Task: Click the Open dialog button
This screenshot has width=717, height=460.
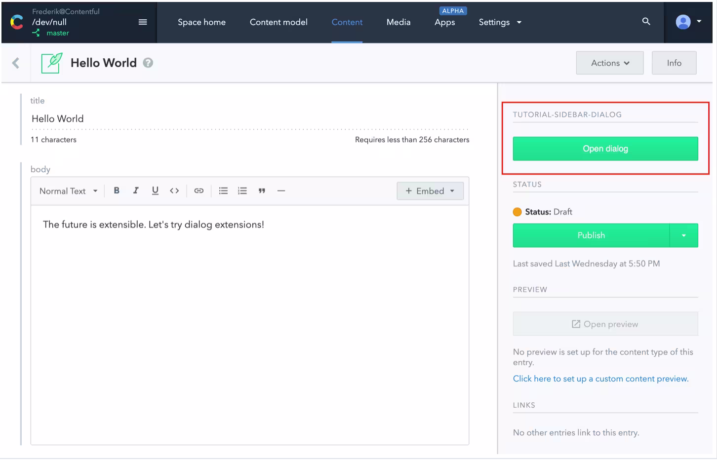Action: click(x=605, y=149)
